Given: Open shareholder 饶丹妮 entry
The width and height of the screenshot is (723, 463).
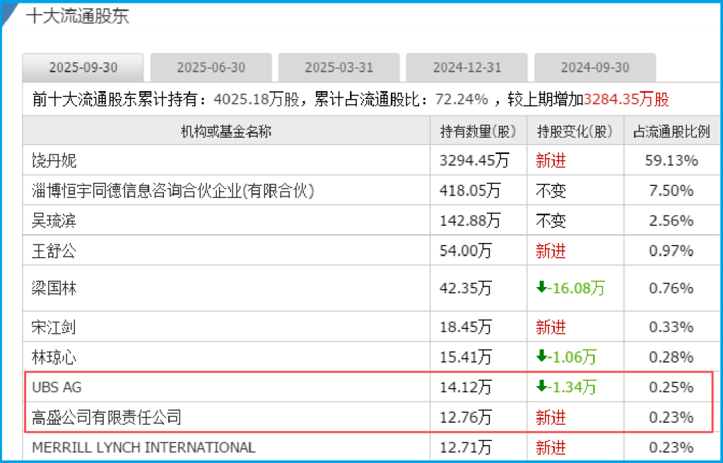Looking at the screenshot, I should pyautogui.click(x=54, y=161).
